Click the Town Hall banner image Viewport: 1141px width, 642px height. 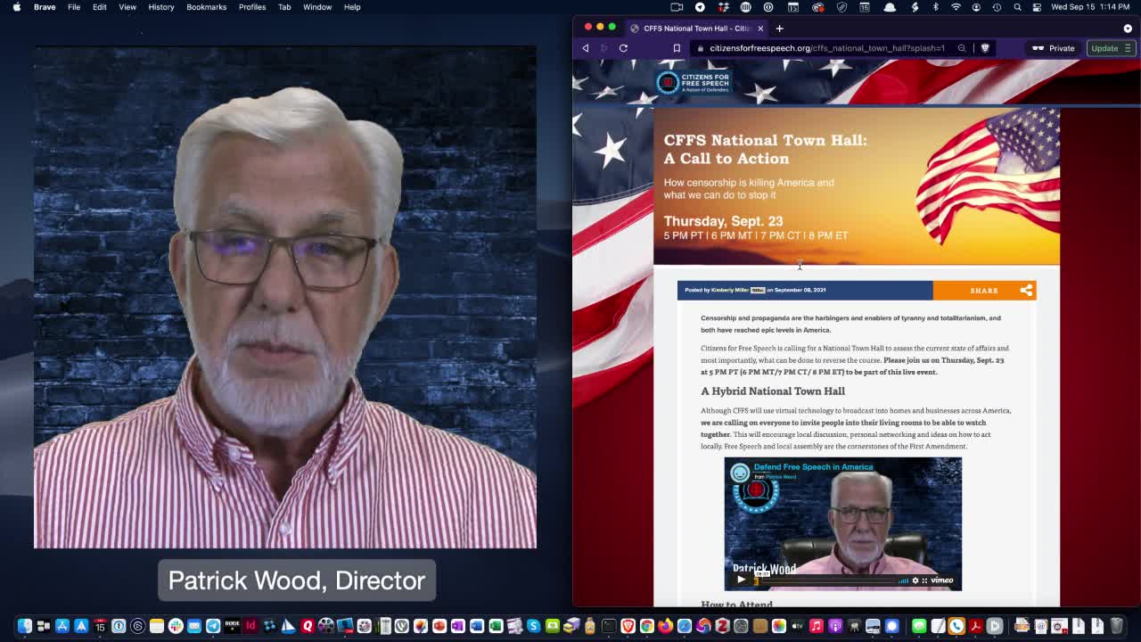857,187
